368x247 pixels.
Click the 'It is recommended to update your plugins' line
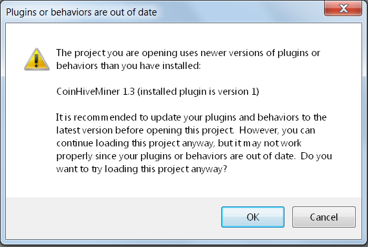click(191, 117)
